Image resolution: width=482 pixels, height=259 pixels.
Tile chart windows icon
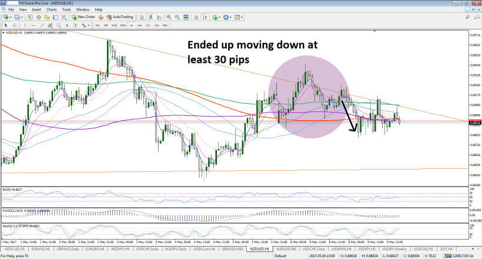click(x=186, y=17)
